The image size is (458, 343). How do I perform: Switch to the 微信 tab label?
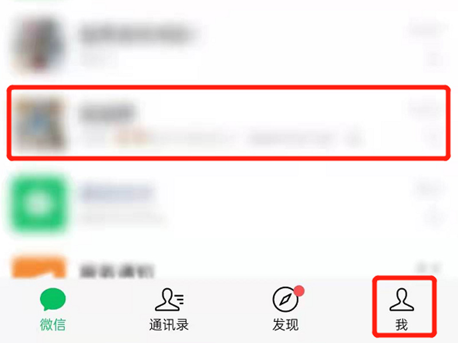[x=53, y=325]
